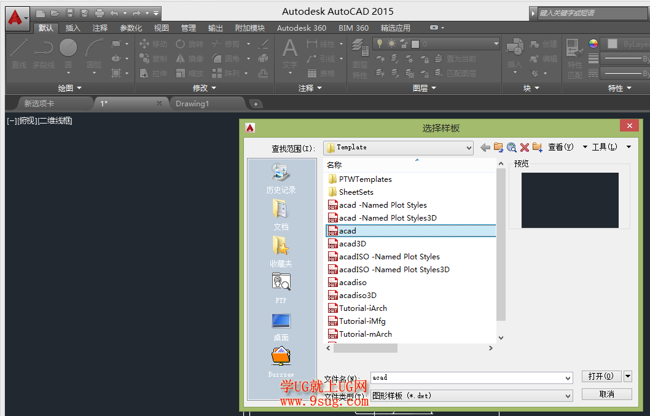Screen dimensions: 650x416
Task: Select the Mirror (镜像) tool
Action: (x=189, y=58)
